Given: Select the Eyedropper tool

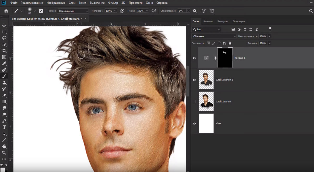Looking at the screenshot, I should pos(4,64).
